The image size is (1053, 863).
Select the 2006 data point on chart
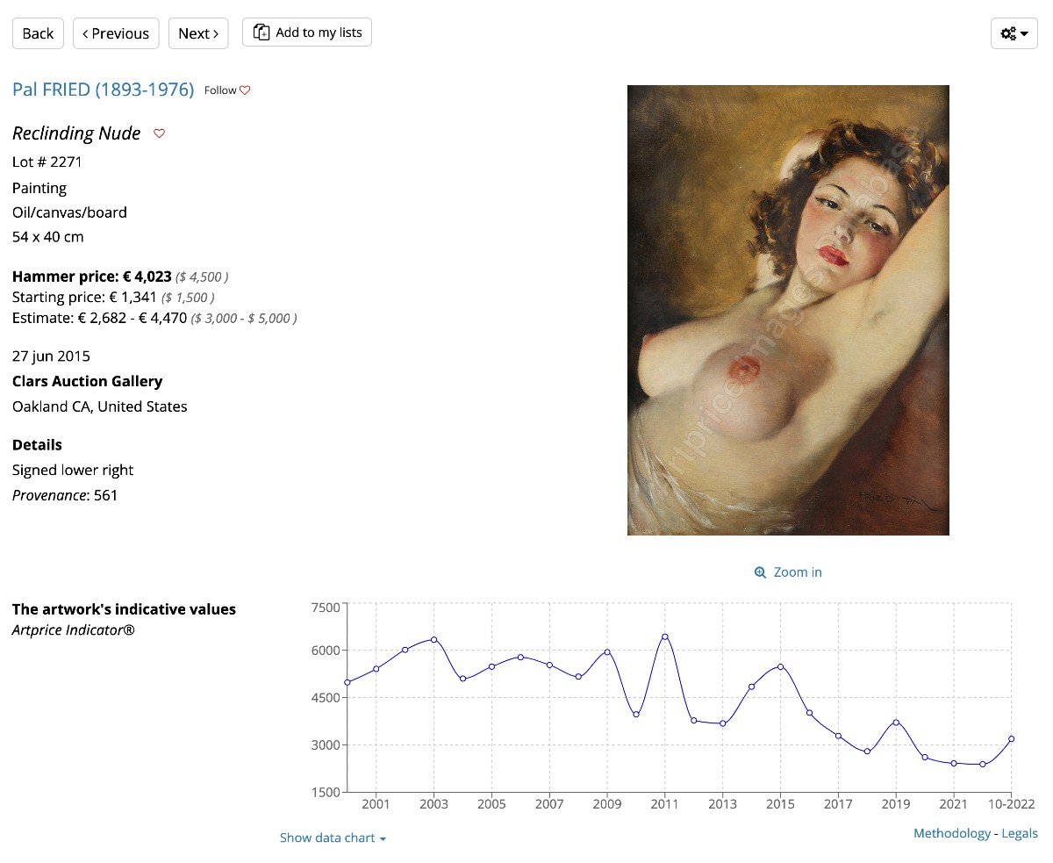pyautogui.click(x=520, y=657)
